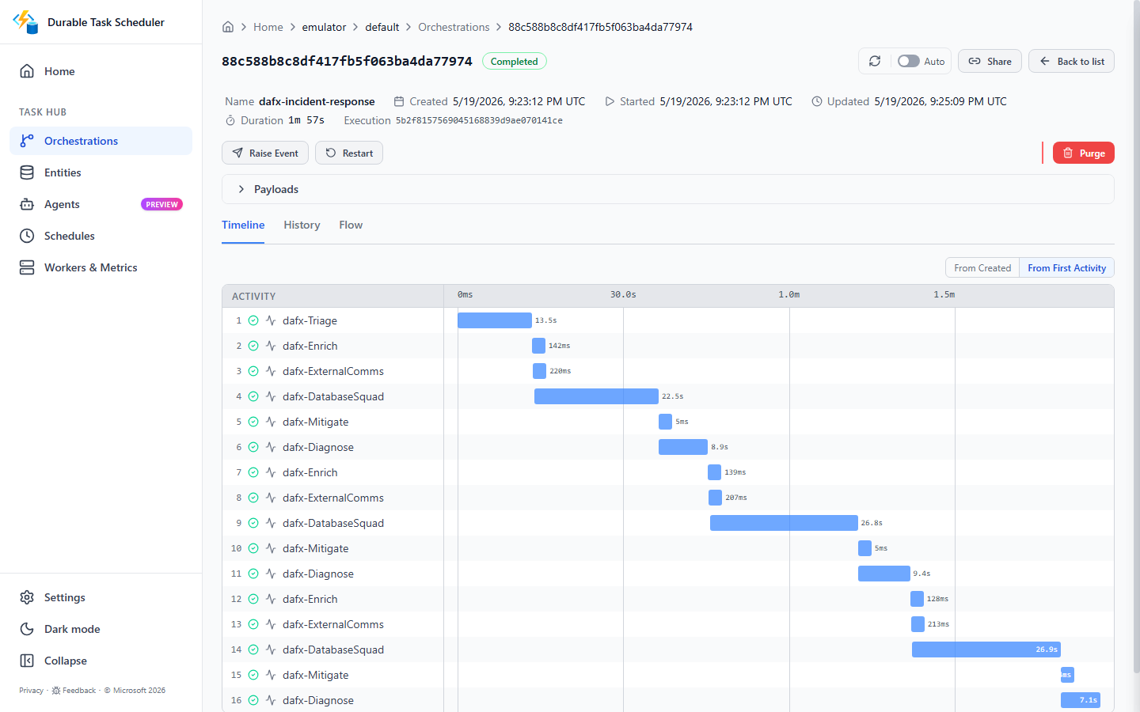Collapse the sidebar
The image size is (1140, 712).
tap(101, 661)
